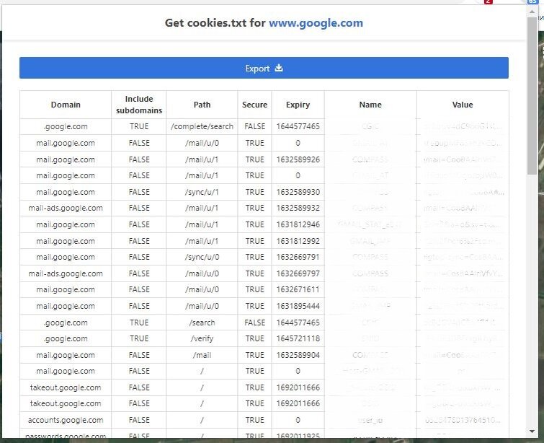Click the blue Export button

[x=264, y=68]
